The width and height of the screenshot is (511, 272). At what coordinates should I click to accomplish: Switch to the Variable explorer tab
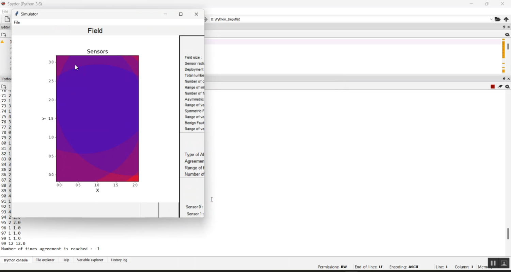[x=90, y=260]
